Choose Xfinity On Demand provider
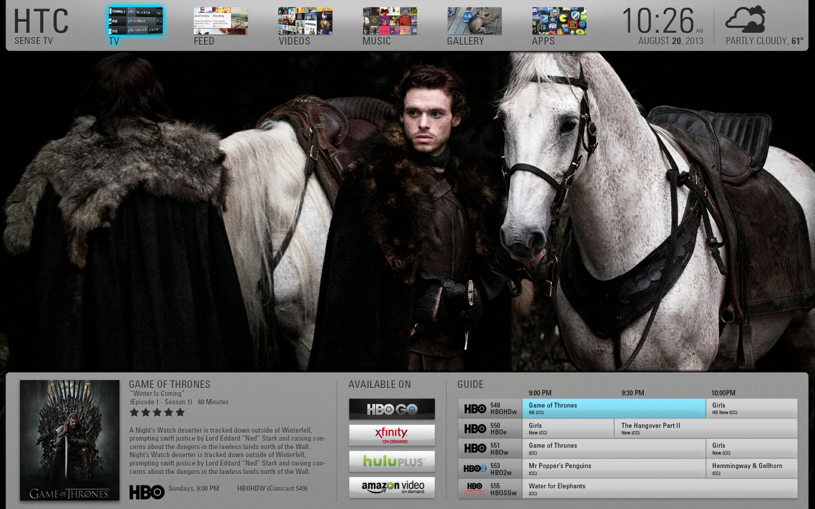 (x=392, y=435)
